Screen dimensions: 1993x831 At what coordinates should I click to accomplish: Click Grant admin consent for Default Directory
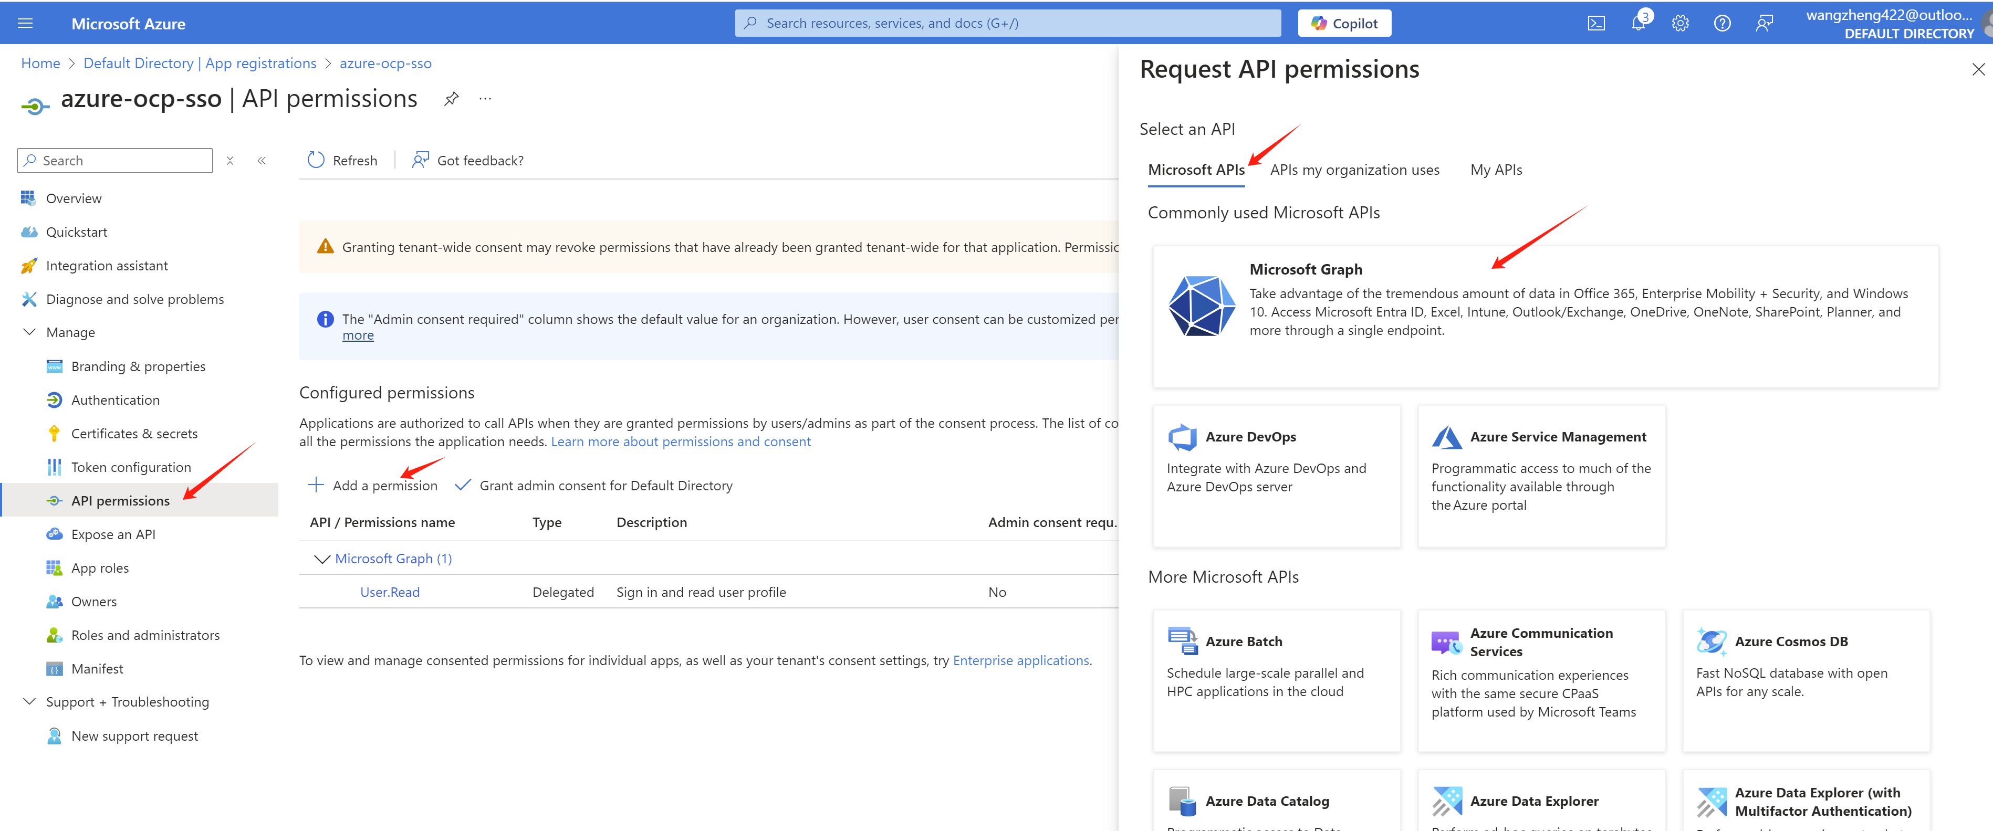[x=593, y=486]
